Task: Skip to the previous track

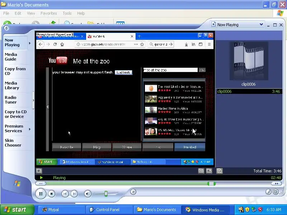Action: (x=65, y=194)
